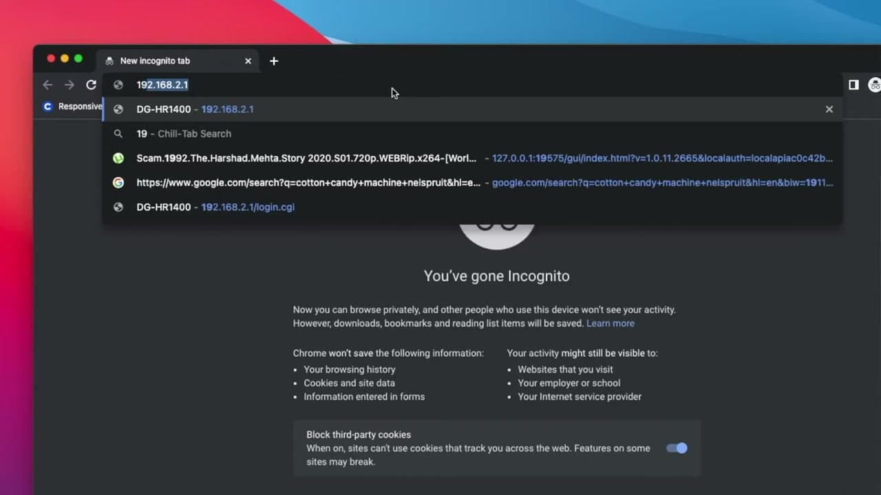Viewport: 881px width, 495px height.
Task: Close the New incognito tab
Action: [x=248, y=61]
